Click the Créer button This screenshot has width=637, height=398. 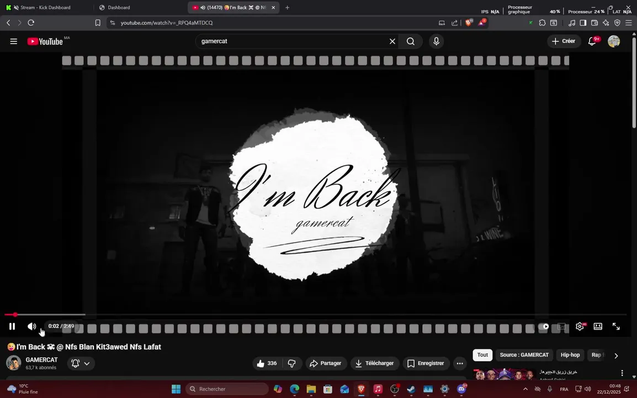click(564, 41)
